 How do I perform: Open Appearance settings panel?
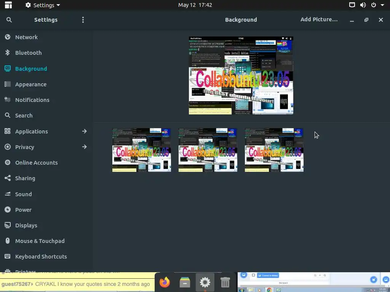tap(31, 84)
